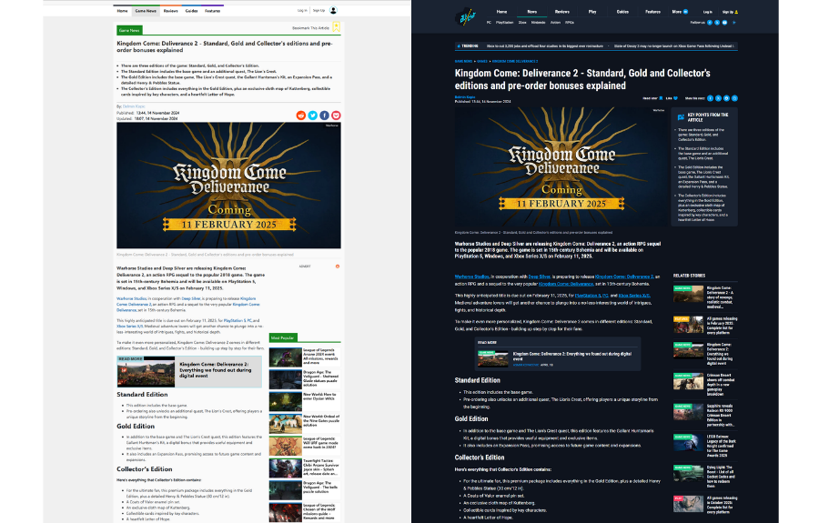
Task: Open the trending State of Decay 3 headline
Action: click(673, 45)
